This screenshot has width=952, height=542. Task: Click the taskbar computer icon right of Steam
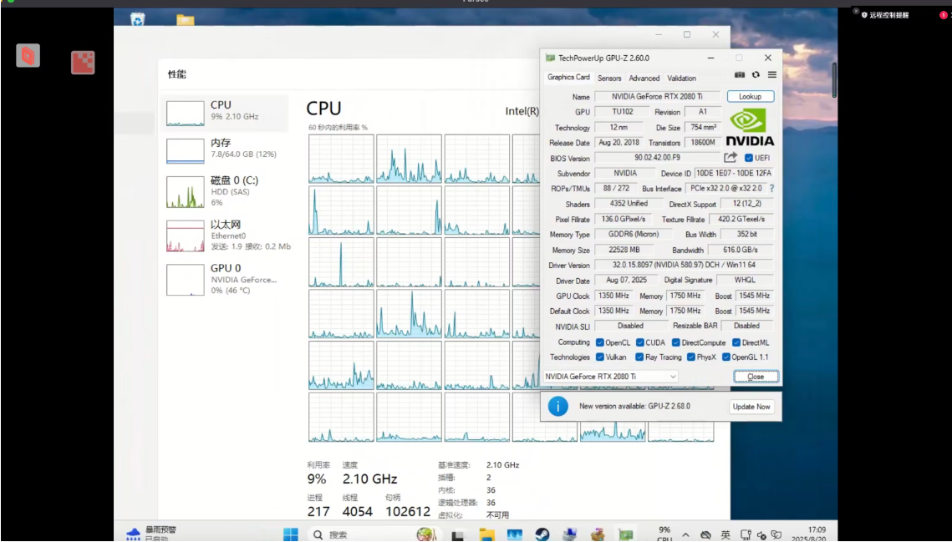click(569, 534)
